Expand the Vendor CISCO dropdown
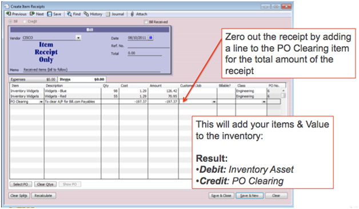The image size is (359, 209). coord(78,38)
